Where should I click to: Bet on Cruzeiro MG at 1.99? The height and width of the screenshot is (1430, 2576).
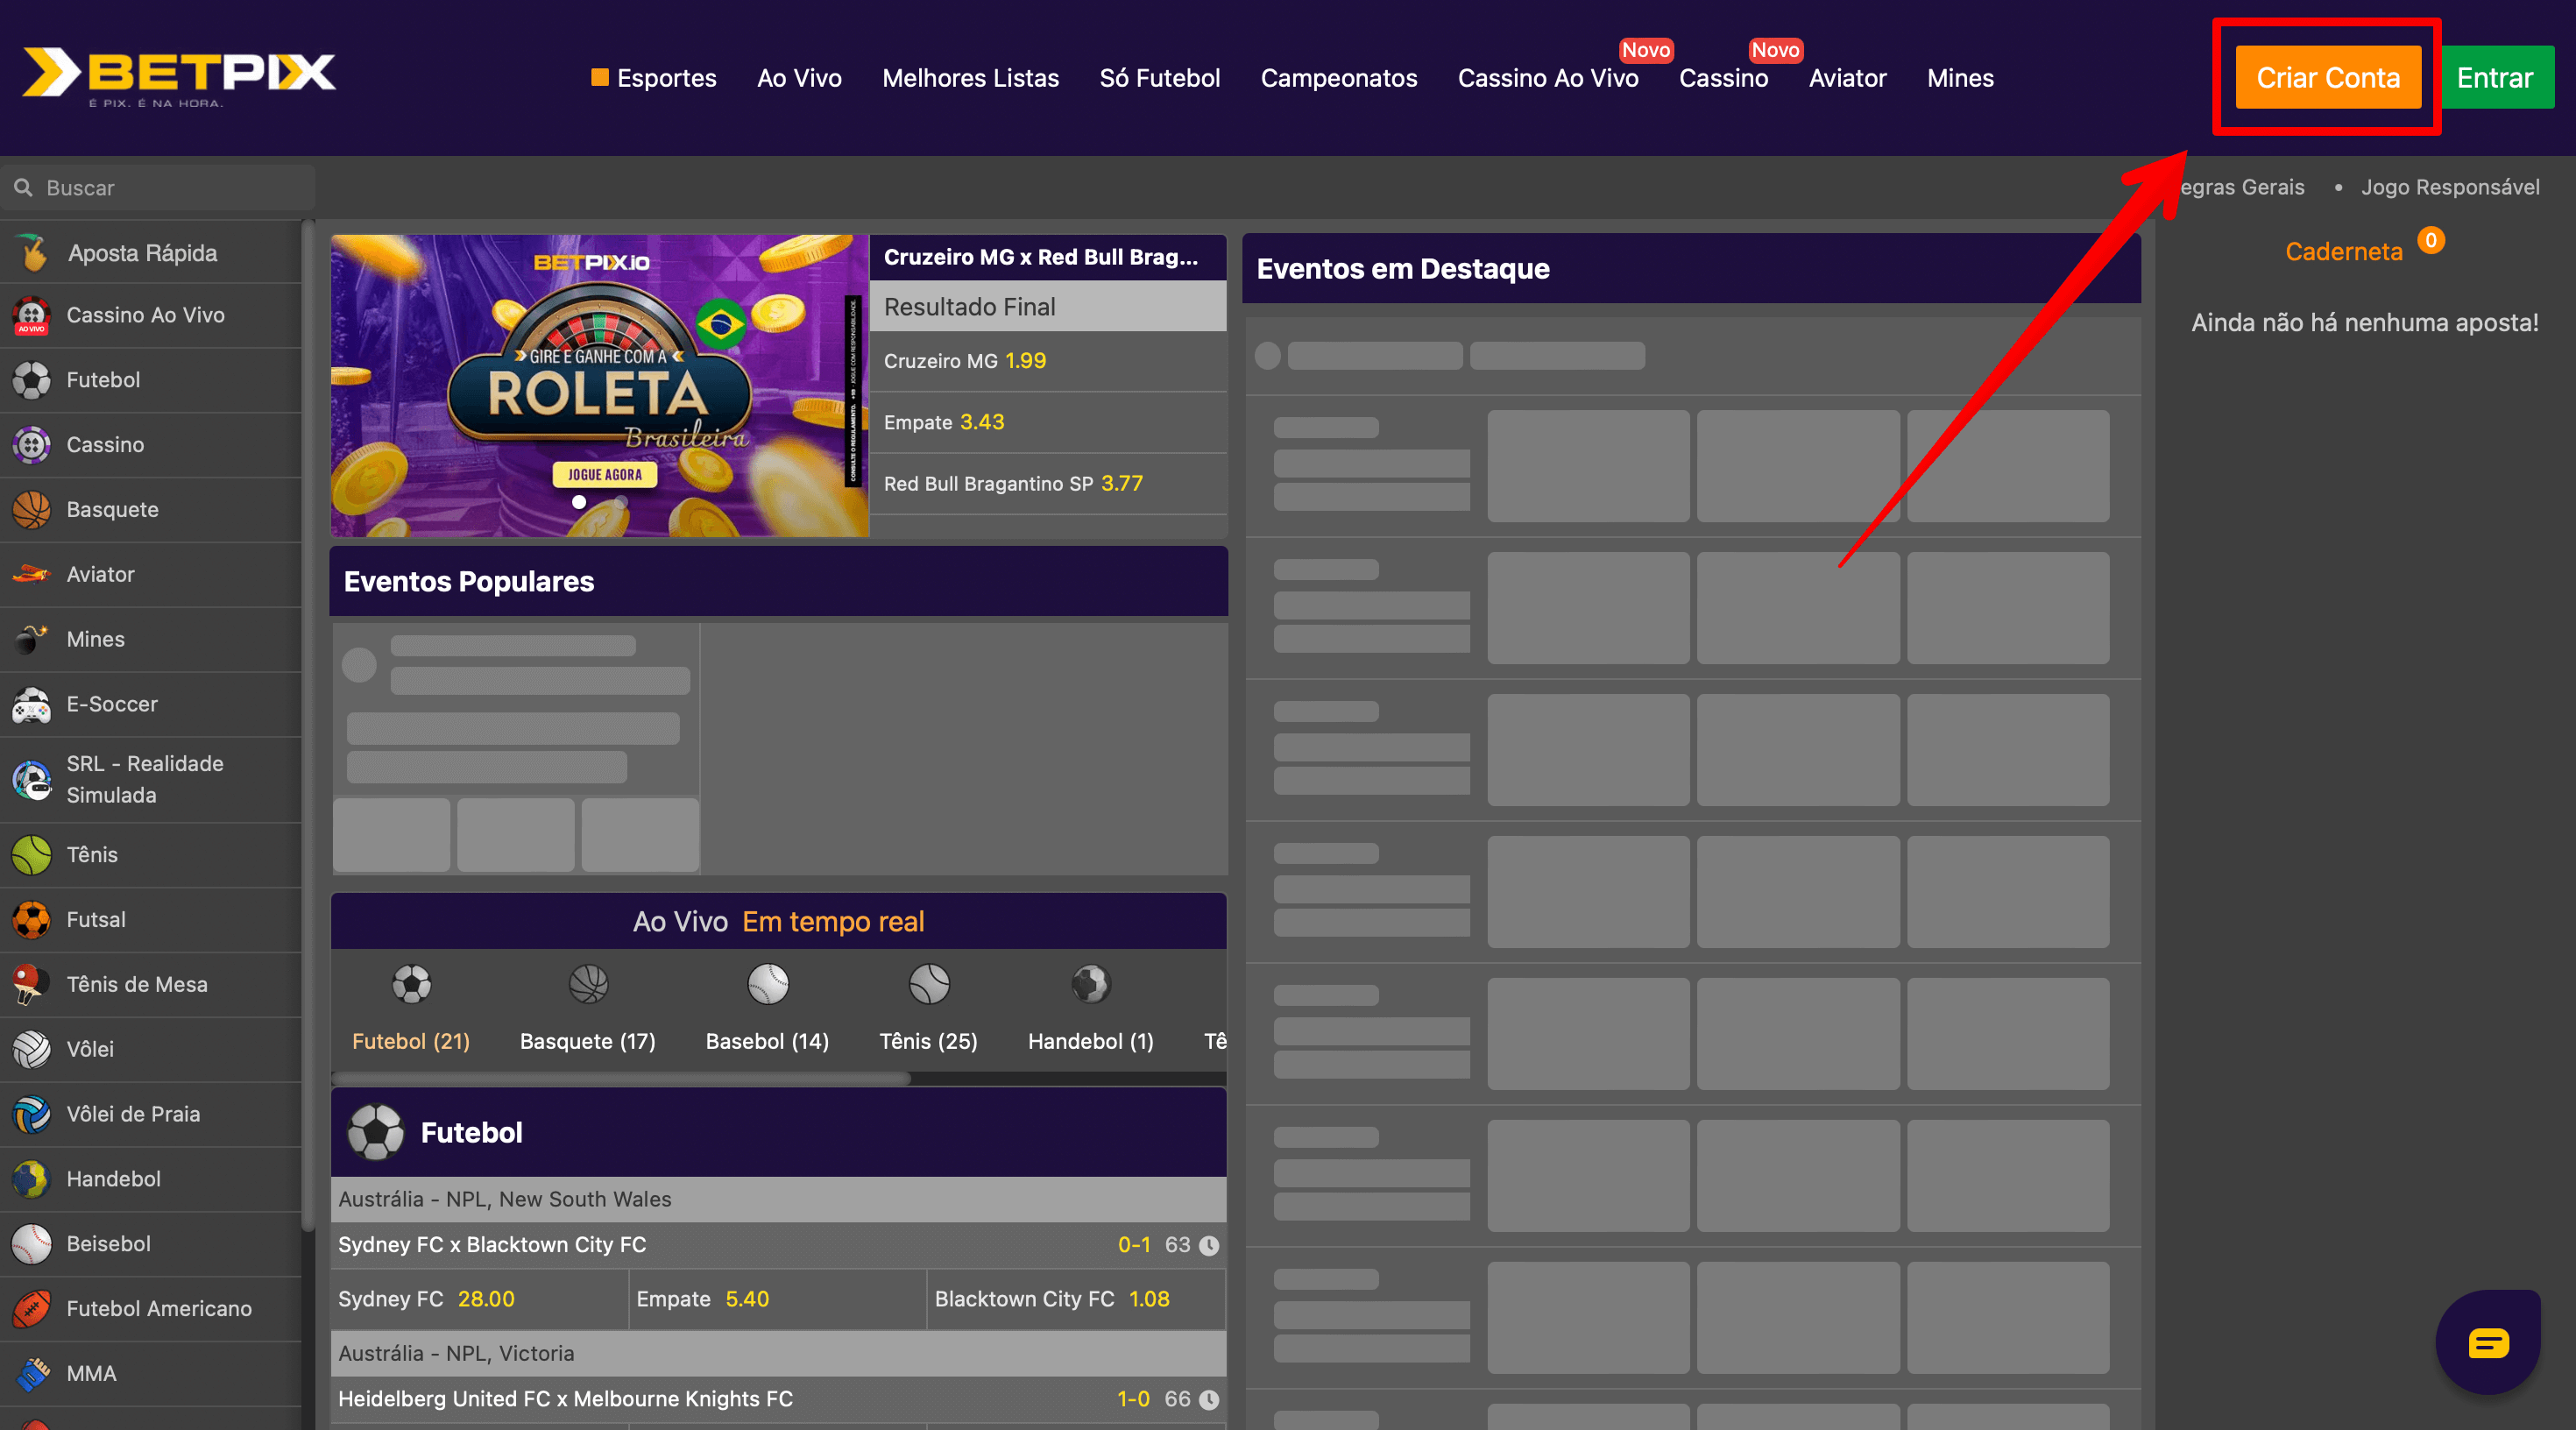1047,361
